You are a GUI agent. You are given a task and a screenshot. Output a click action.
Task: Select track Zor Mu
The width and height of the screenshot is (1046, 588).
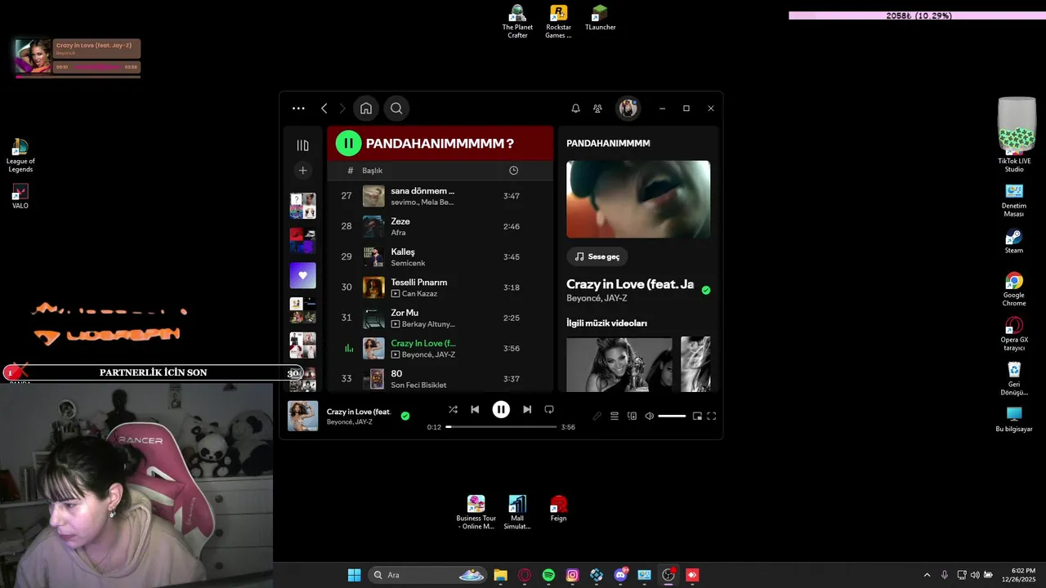tap(440, 318)
